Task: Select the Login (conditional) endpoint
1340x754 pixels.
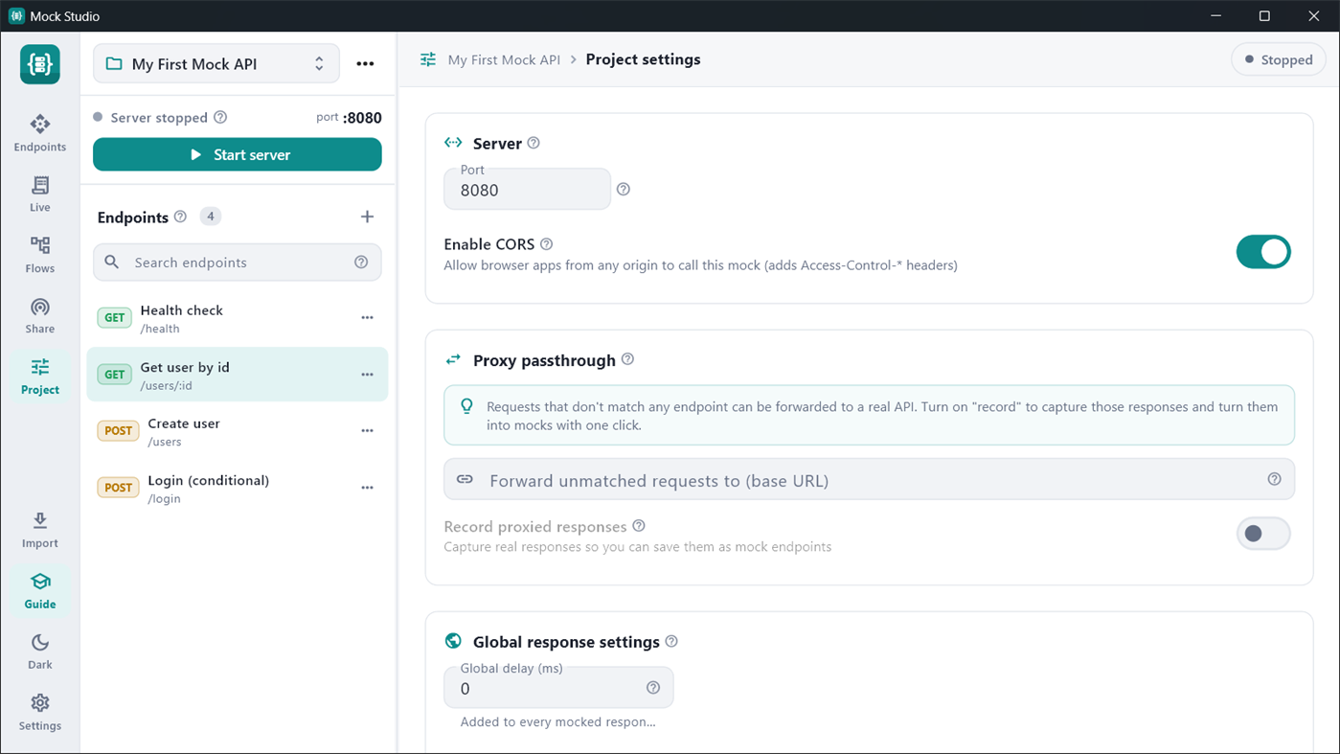Action: [238, 488]
